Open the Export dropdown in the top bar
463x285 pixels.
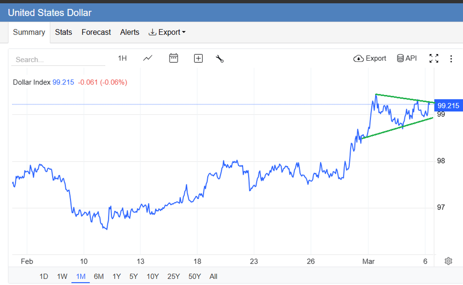167,32
